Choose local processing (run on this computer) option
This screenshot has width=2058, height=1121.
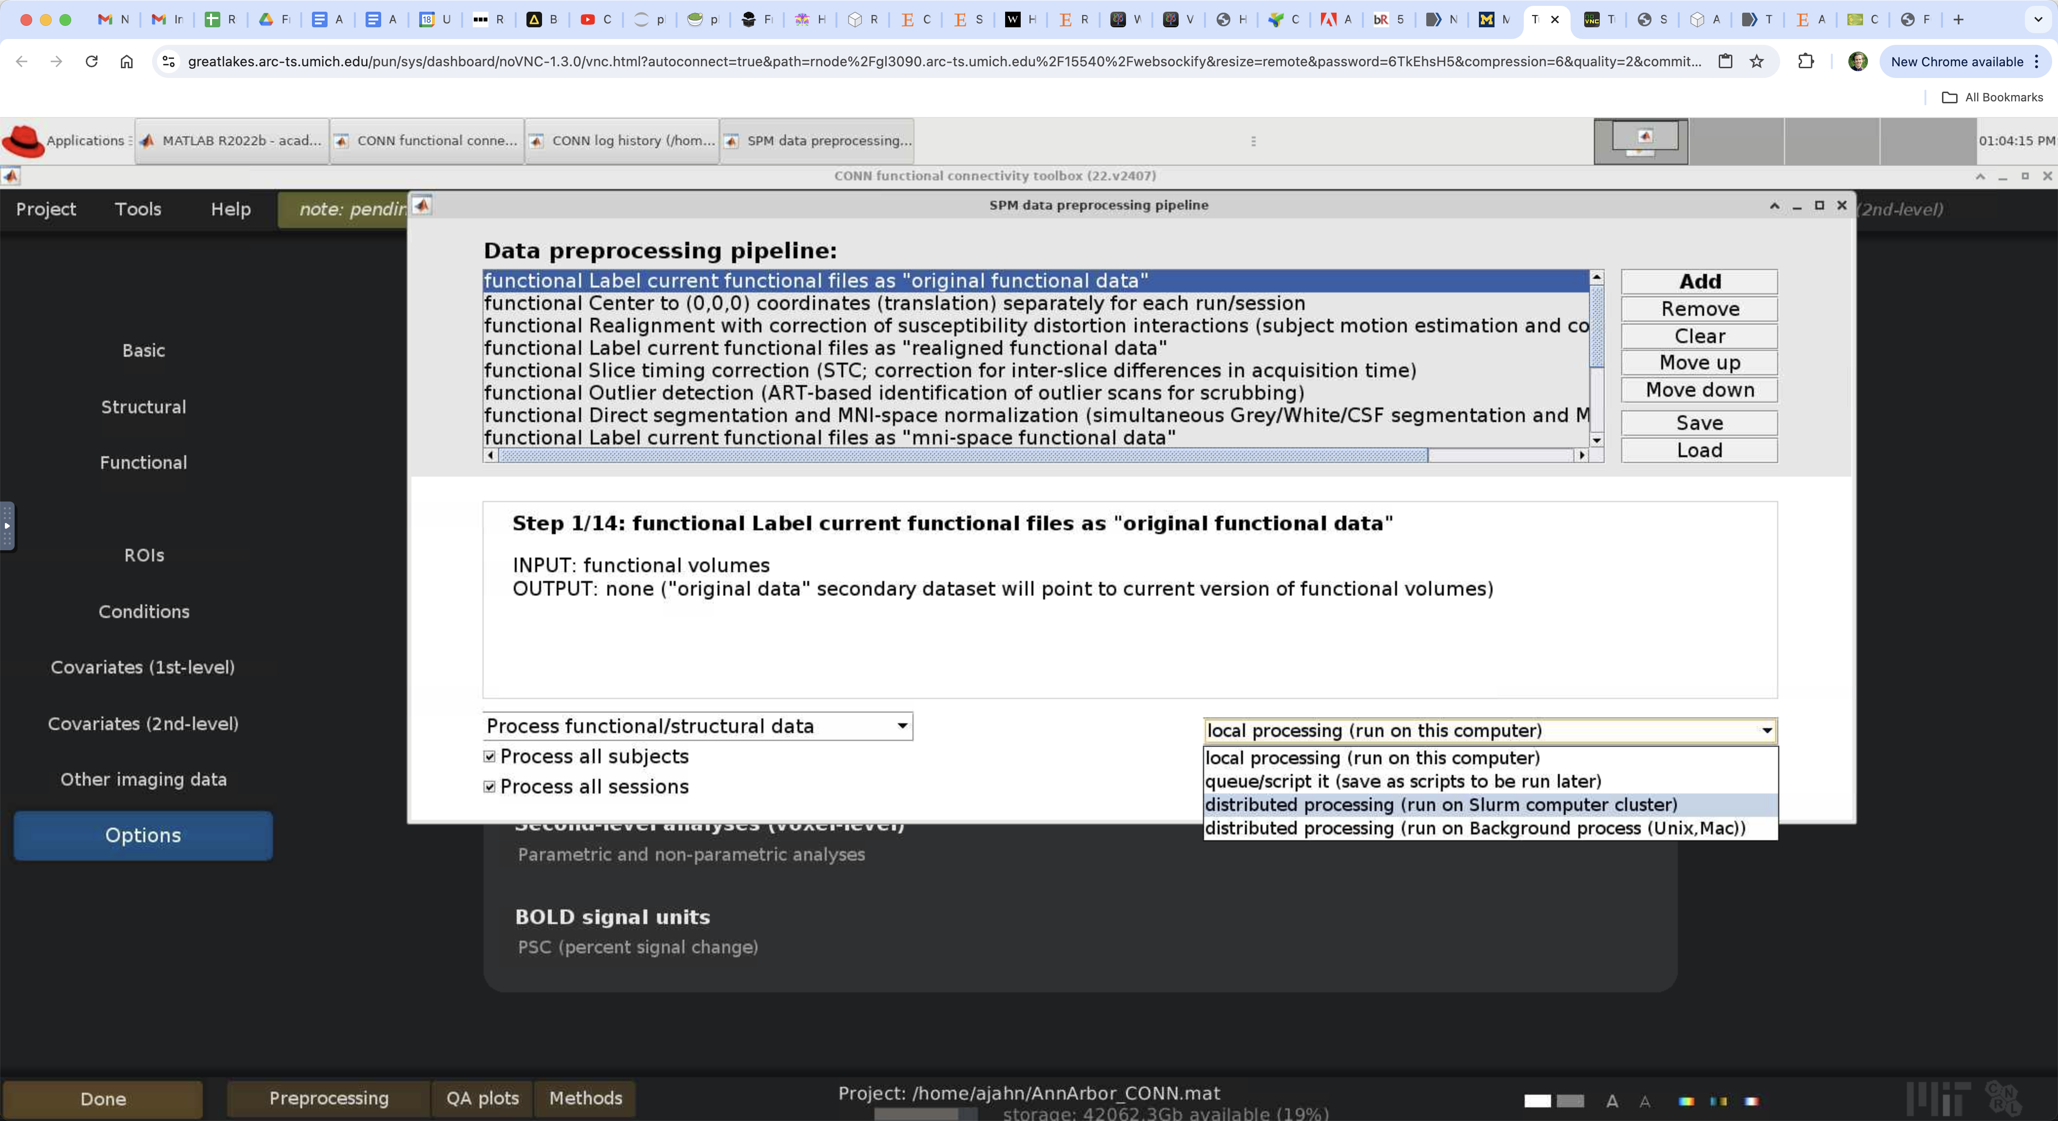[1490, 758]
